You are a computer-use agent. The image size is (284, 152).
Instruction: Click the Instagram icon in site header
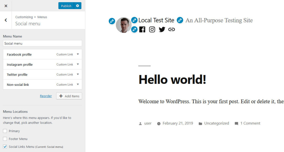152,30
